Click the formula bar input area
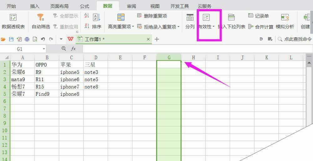Image resolution: width=313 pixels, height=161 pixels. pyautogui.click(x=198, y=49)
